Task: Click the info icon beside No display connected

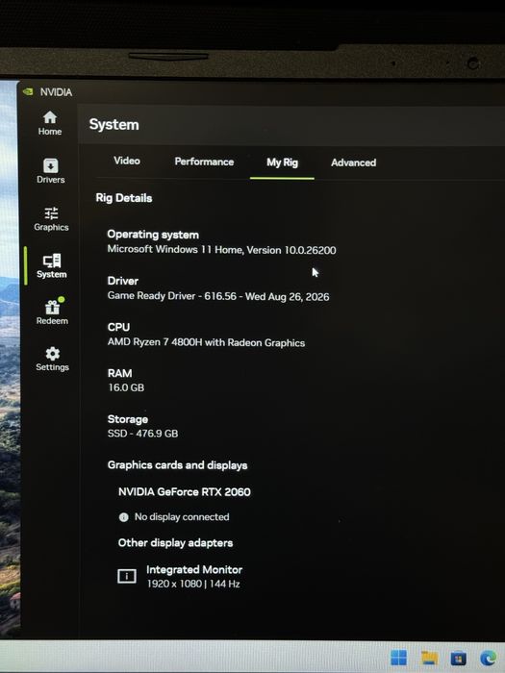Action: coord(124,517)
